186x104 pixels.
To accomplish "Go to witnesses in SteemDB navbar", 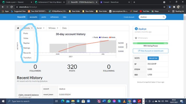I will [x=54, y=17].
